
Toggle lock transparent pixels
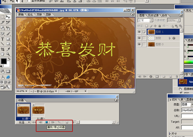[x=146, y=26]
